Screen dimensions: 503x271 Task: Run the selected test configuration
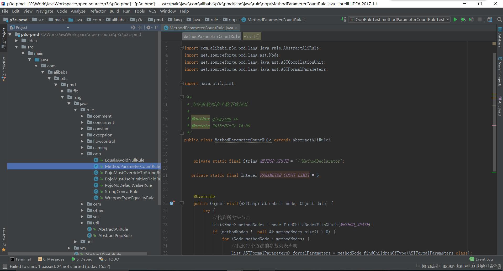pyautogui.click(x=455, y=19)
